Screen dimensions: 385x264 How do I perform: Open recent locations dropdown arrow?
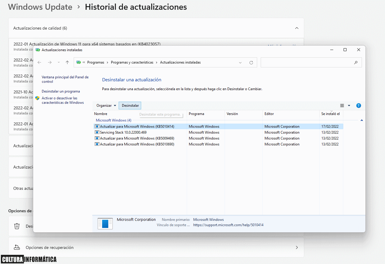tap(59, 62)
